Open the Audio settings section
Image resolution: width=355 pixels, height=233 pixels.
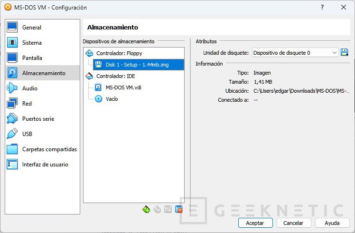29,88
